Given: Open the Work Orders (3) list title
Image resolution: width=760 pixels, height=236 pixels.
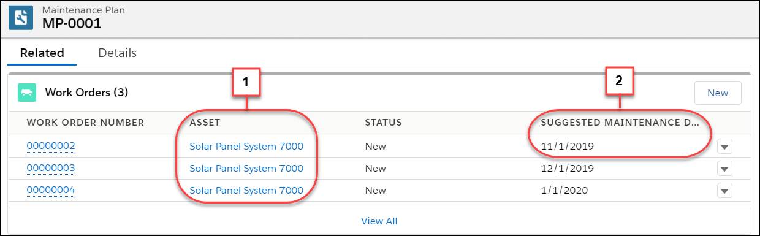Looking at the screenshot, I should [86, 93].
